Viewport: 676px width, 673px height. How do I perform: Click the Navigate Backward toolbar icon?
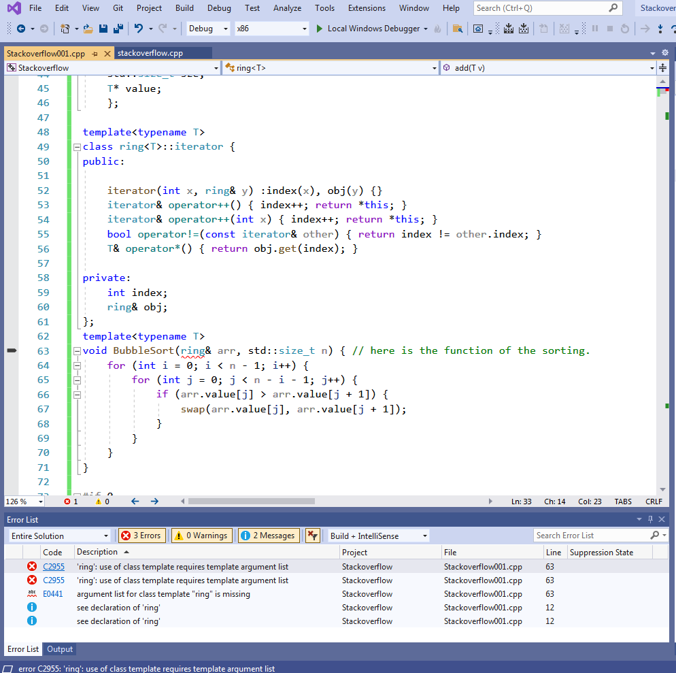coord(20,29)
